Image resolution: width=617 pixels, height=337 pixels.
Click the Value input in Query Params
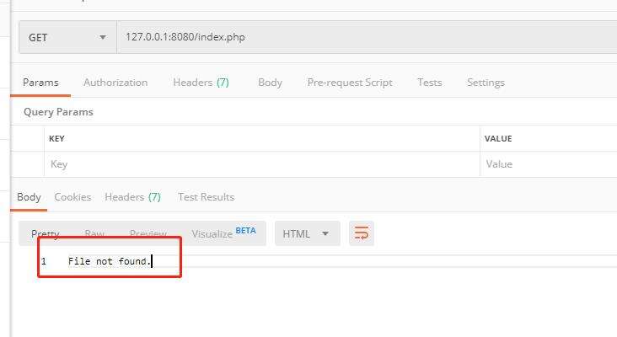coord(548,164)
